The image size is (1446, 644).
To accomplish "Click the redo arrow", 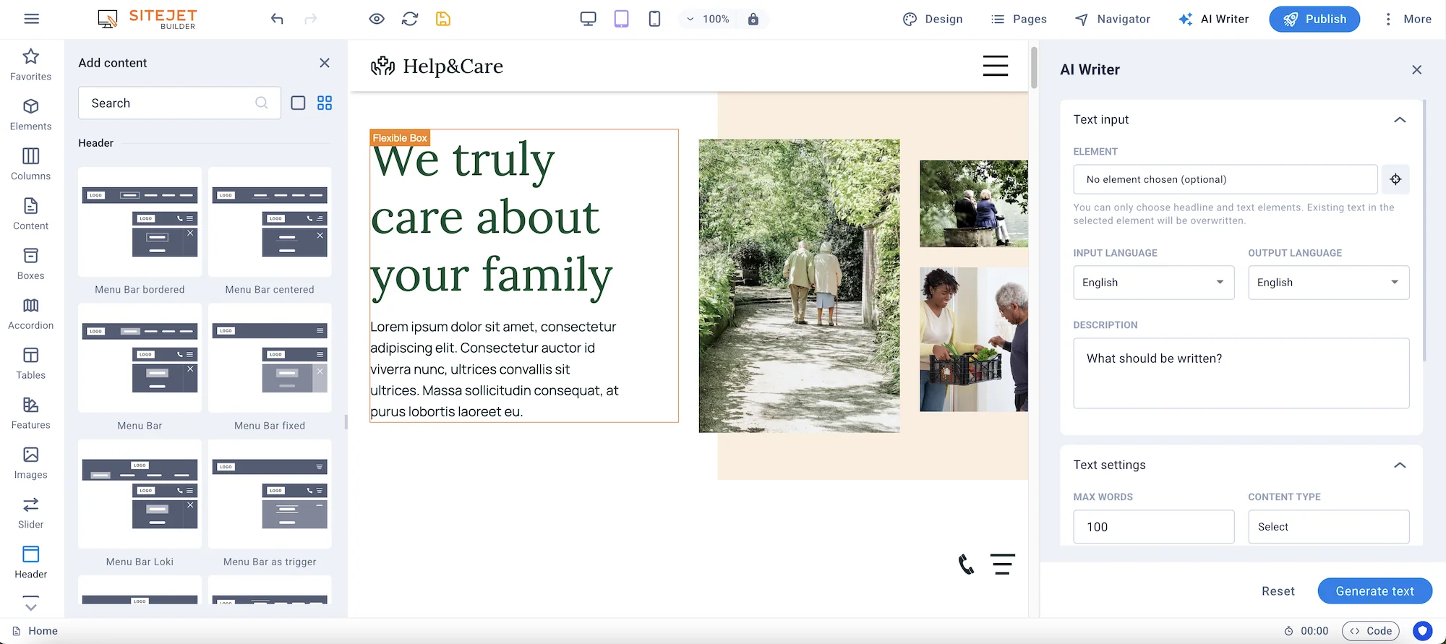I will coord(310,19).
